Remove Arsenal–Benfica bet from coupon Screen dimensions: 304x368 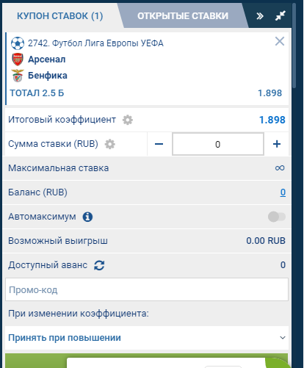click(x=280, y=41)
